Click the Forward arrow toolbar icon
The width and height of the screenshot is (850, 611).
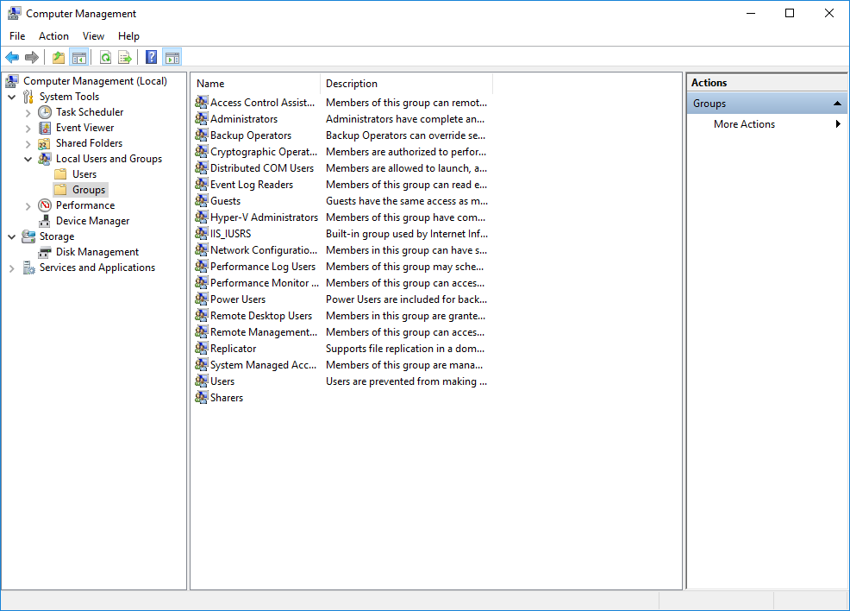[32, 57]
